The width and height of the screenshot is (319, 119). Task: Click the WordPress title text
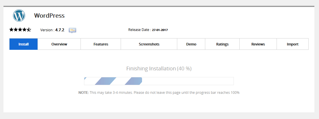(49, 16)
